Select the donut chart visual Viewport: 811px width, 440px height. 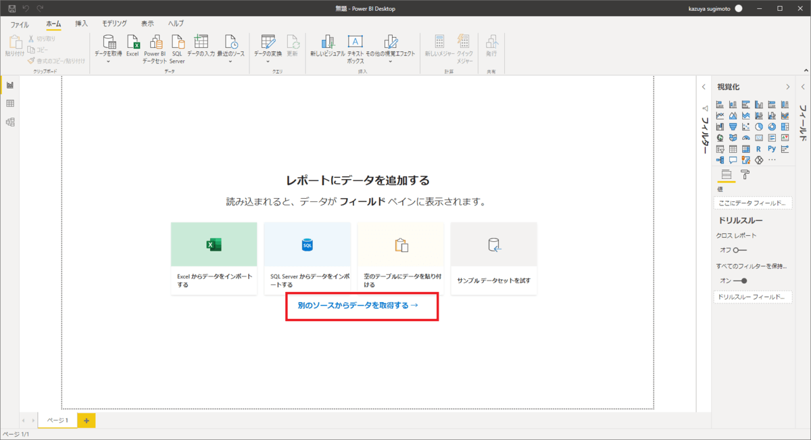[x=772, y=126]
